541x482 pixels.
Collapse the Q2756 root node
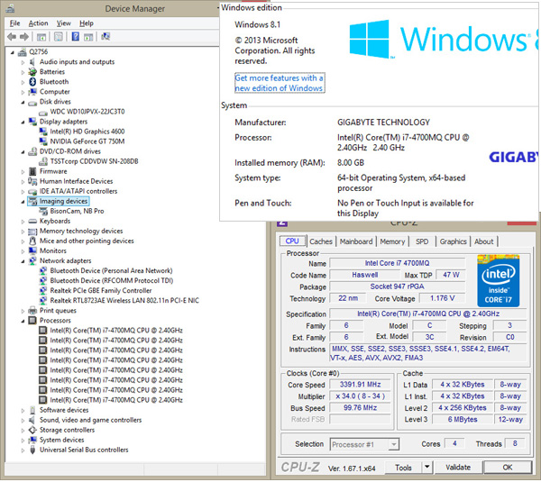(13, 52)
